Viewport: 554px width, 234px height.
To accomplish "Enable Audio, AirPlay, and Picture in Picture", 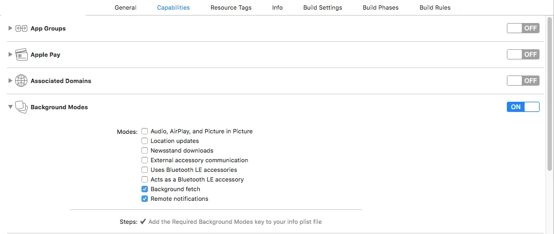I will click(x=145, y=131).
